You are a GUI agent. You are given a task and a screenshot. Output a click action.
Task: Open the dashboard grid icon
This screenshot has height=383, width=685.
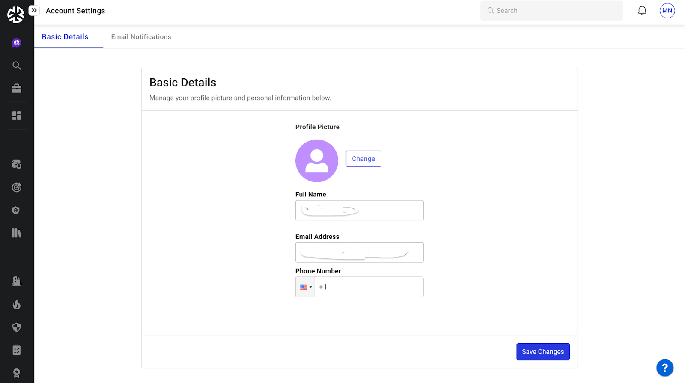coord(17,116)
